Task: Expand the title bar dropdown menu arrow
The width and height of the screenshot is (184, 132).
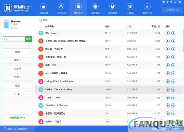Action: pos(171,2)
